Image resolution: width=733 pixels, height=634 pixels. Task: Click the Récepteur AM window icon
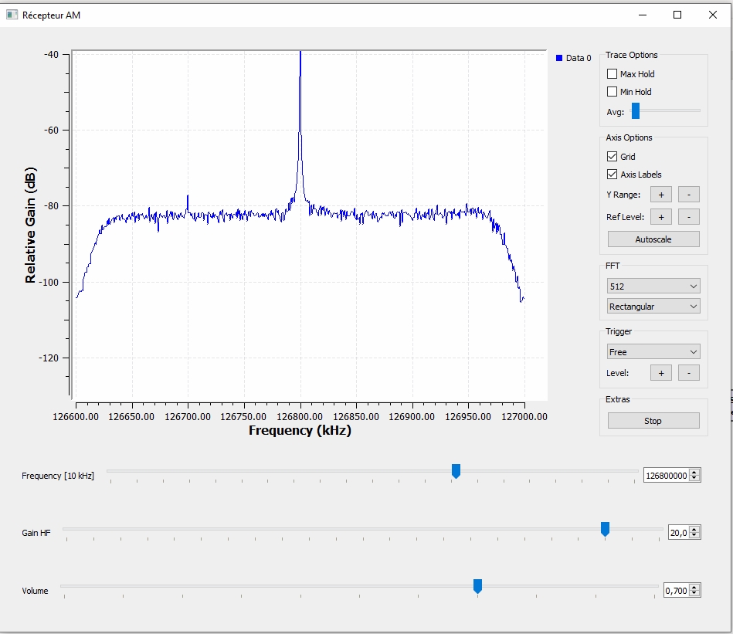(x=12, y=15)
